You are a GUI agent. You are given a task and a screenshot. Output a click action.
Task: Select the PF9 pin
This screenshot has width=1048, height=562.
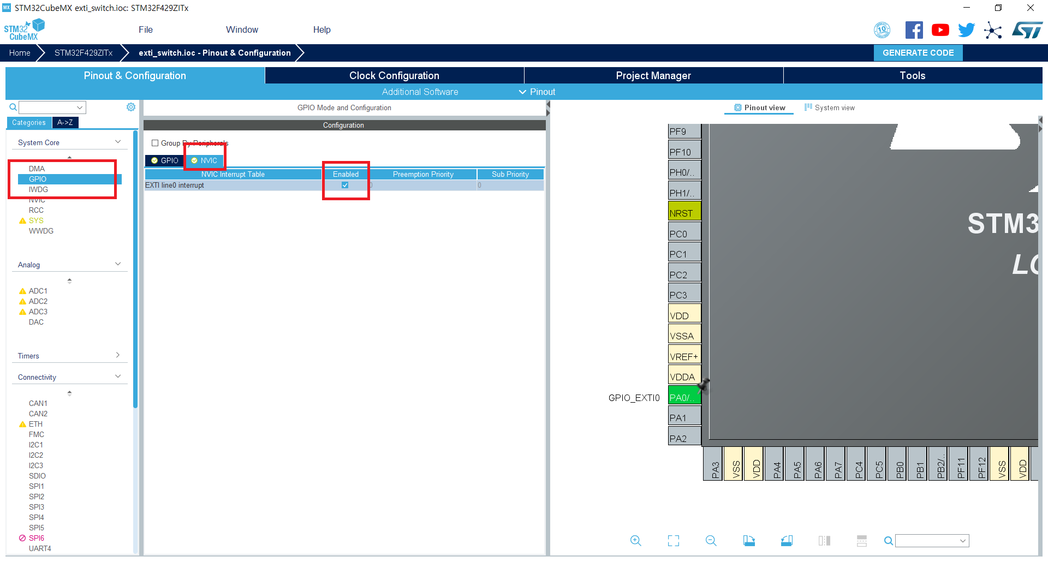(684, 131)
